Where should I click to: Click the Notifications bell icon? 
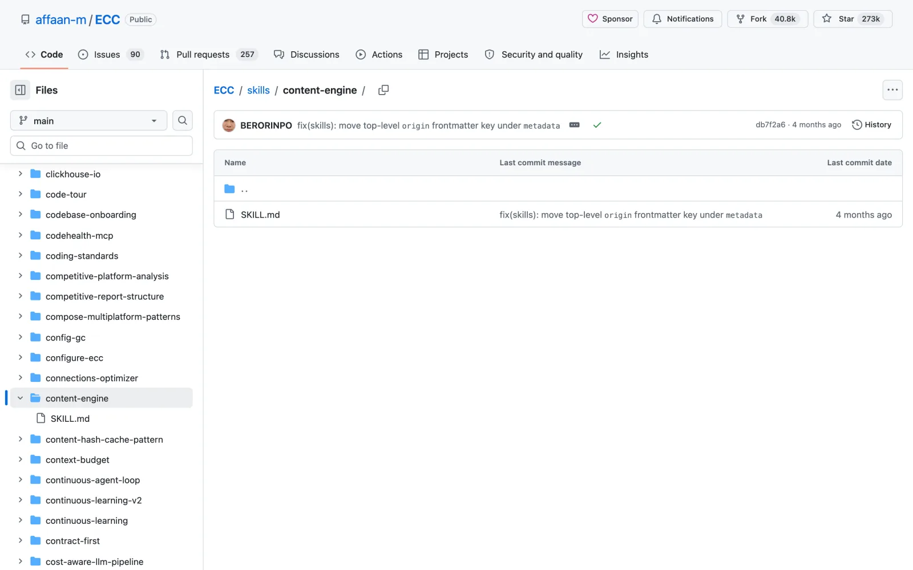coord(657,19)
